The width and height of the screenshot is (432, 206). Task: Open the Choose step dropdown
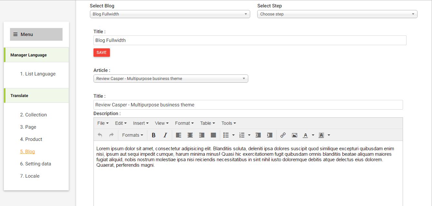337,14
